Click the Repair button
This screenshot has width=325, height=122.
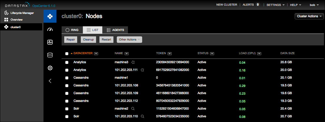71,39
